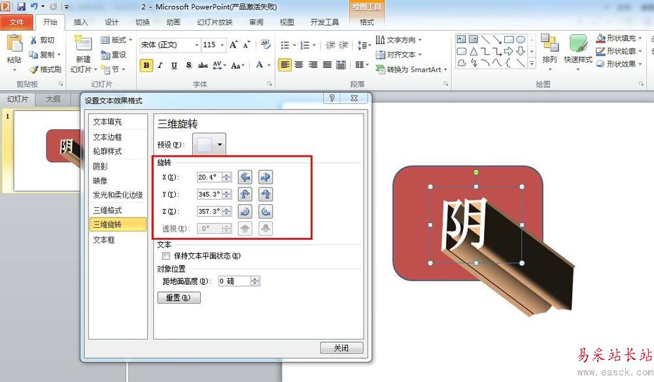Open the 版式 layout dropdown

tap(116, 40)
